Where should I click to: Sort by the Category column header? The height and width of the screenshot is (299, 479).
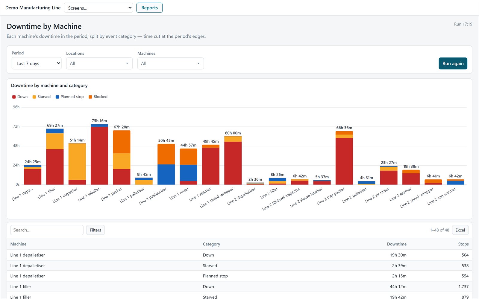211,244
